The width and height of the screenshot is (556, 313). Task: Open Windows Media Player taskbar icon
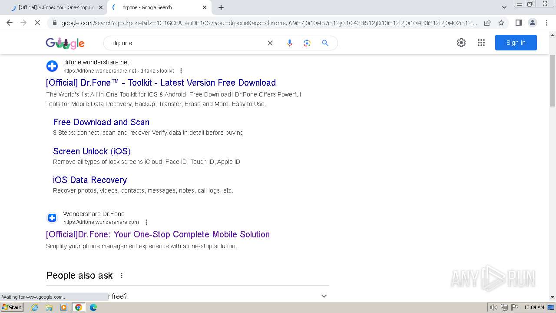(64, 307)
